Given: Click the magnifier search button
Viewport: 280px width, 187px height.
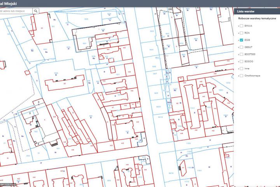Looking at the screenshot, I should [36, 11].
